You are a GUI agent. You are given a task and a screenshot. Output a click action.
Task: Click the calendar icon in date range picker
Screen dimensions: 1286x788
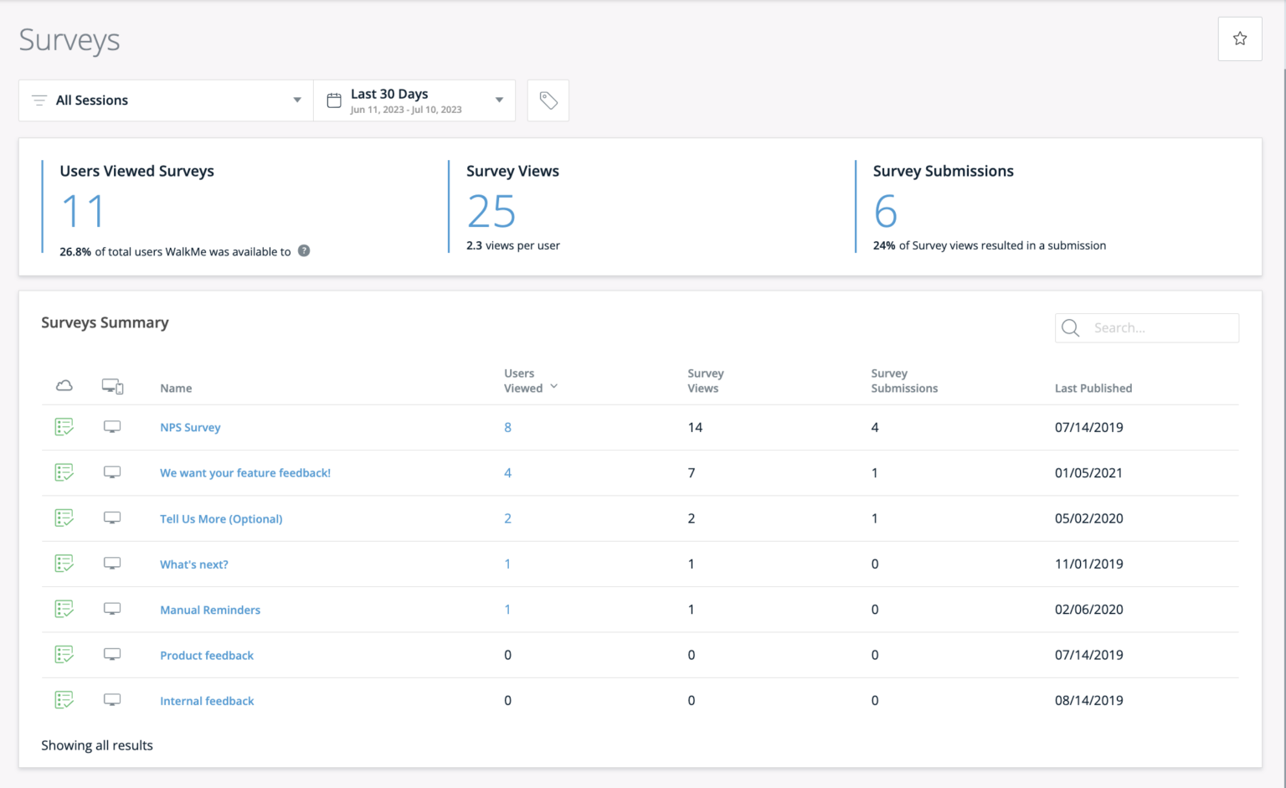[x=333, y=99]
